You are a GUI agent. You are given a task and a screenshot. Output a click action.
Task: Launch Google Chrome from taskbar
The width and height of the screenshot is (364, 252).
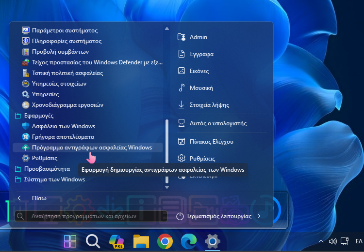coord(165,241)
